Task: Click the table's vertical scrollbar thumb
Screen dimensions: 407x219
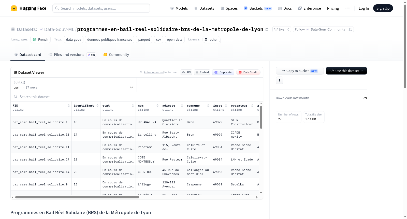Action: tap(261, 117)
